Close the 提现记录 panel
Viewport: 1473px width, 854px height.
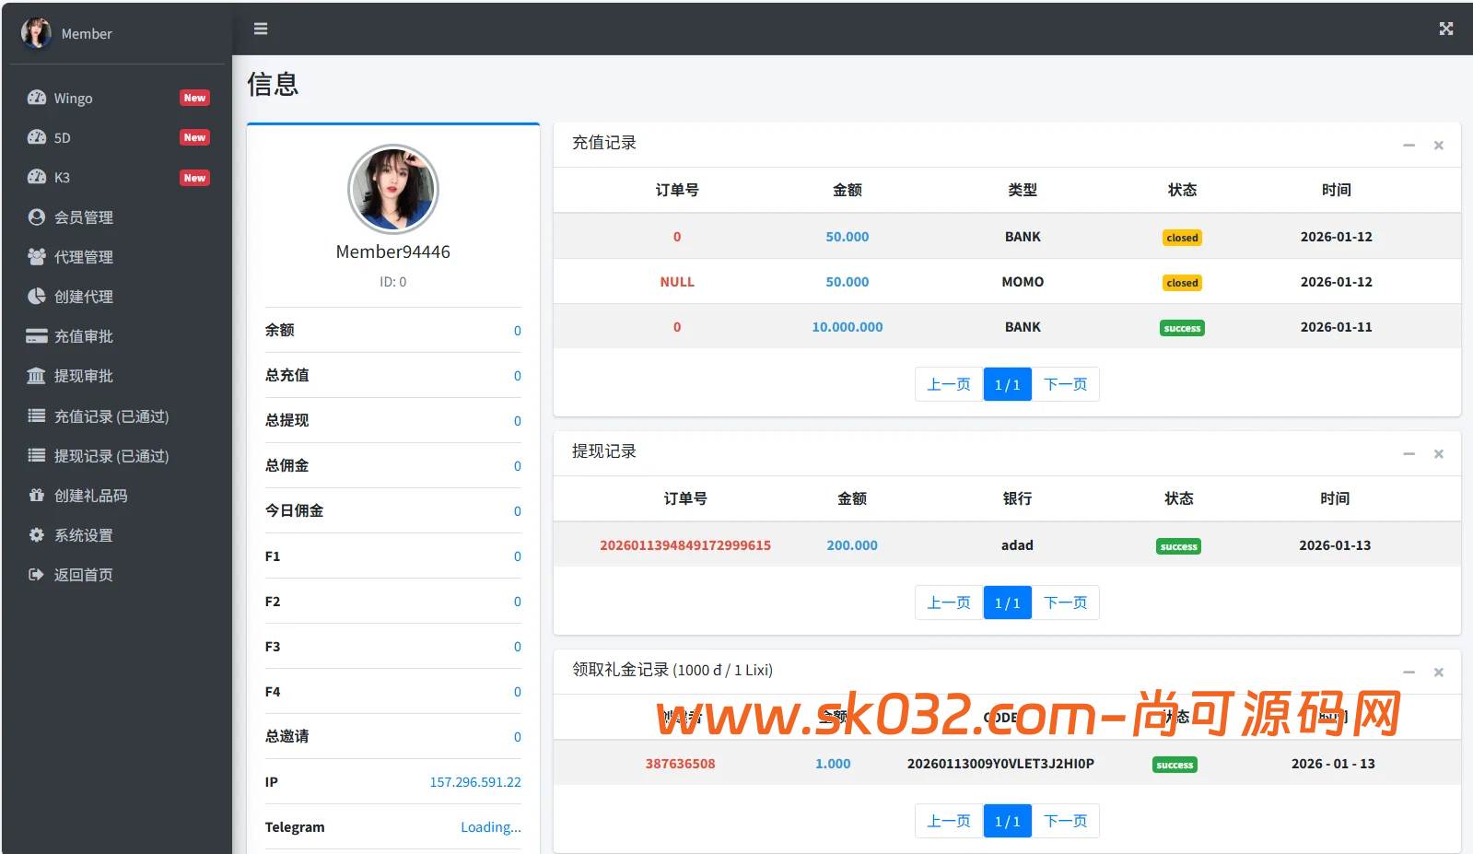point(1438,454)
